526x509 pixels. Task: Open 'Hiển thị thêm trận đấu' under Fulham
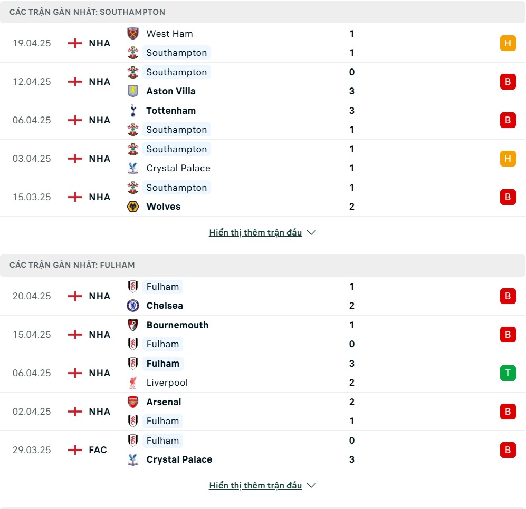pos(255,485)
